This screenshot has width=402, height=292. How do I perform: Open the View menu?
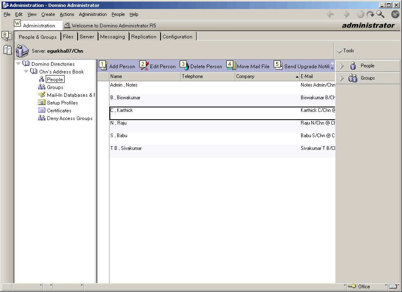32,14
